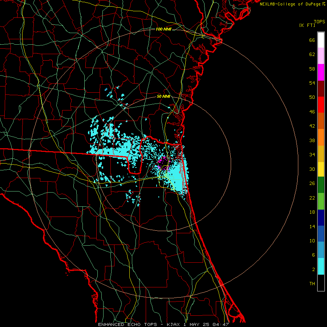
Task: Click the gold 38 kft legend swatch
Action: [x=321, y=154]
